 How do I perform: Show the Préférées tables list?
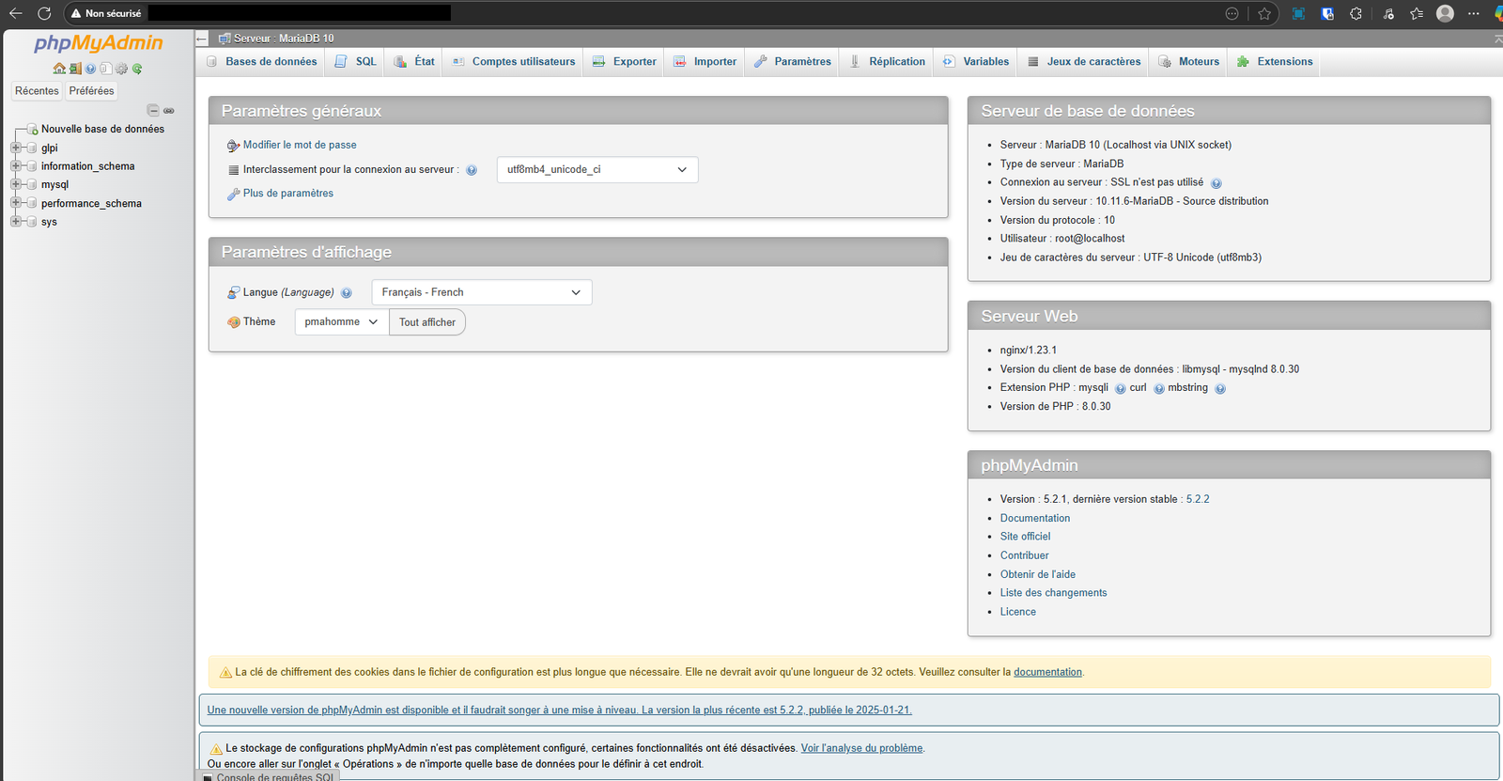pos(91,91)
